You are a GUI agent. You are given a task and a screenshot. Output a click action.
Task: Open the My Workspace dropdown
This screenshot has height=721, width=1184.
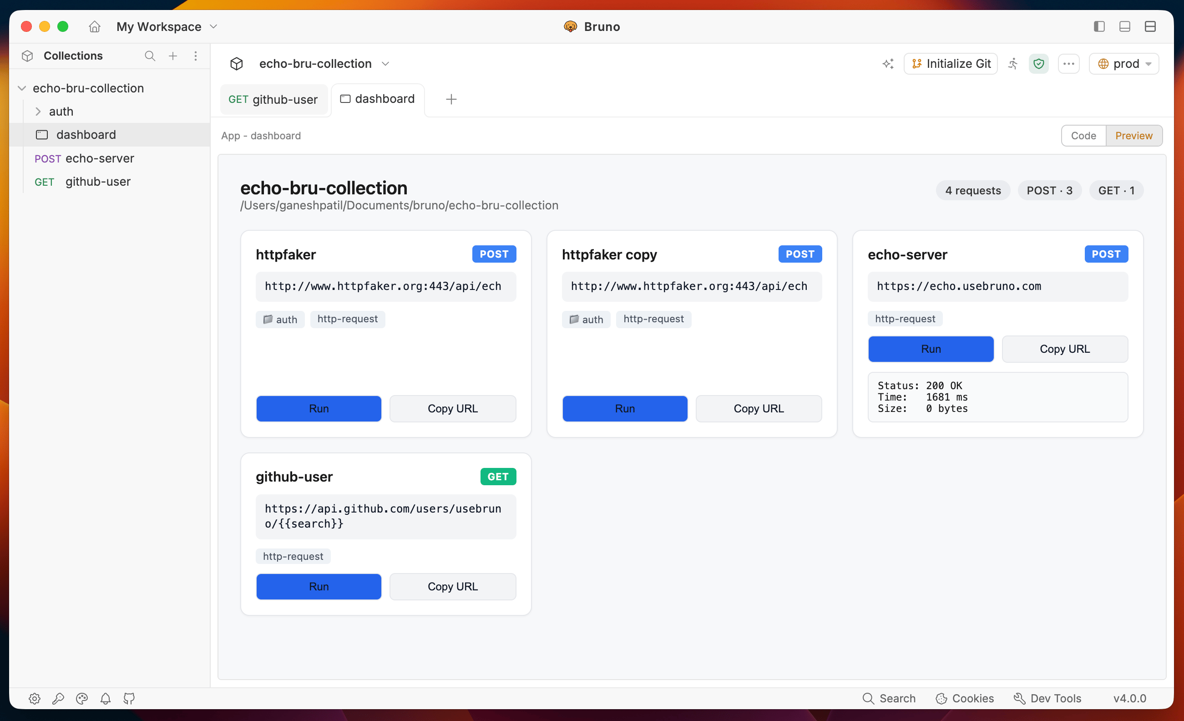(167, 26)
